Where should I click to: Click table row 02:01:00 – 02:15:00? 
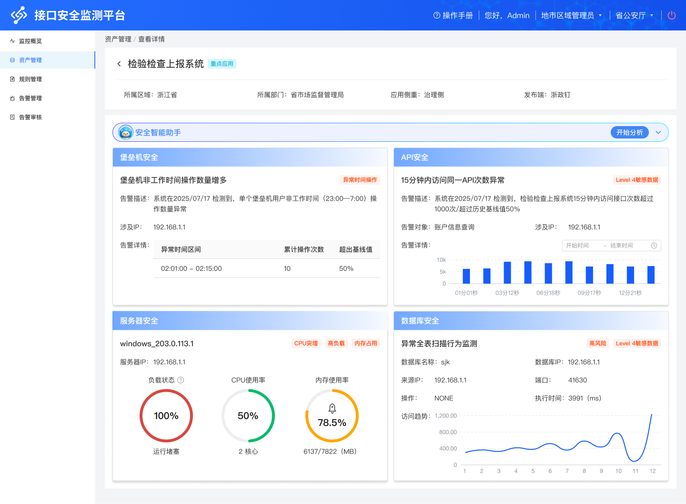(x=267, y=268)
